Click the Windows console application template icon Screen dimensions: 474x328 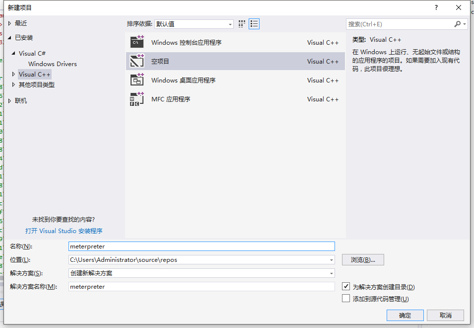(137, 42)
